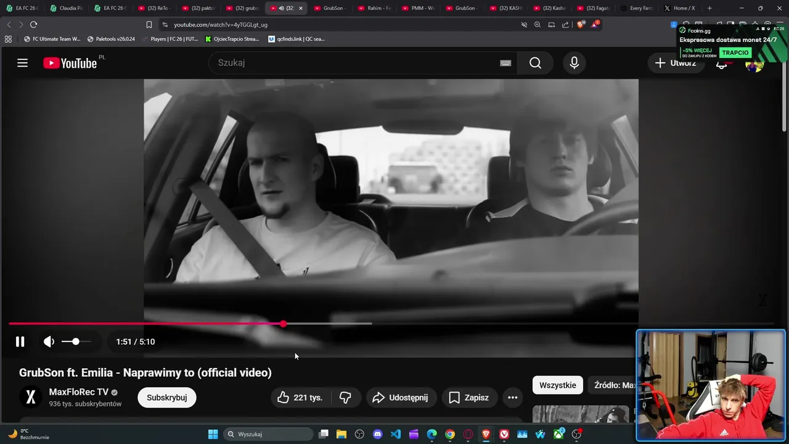Share video via Udostępnij button
Screen dimensions: 789x444
point(401,398)
